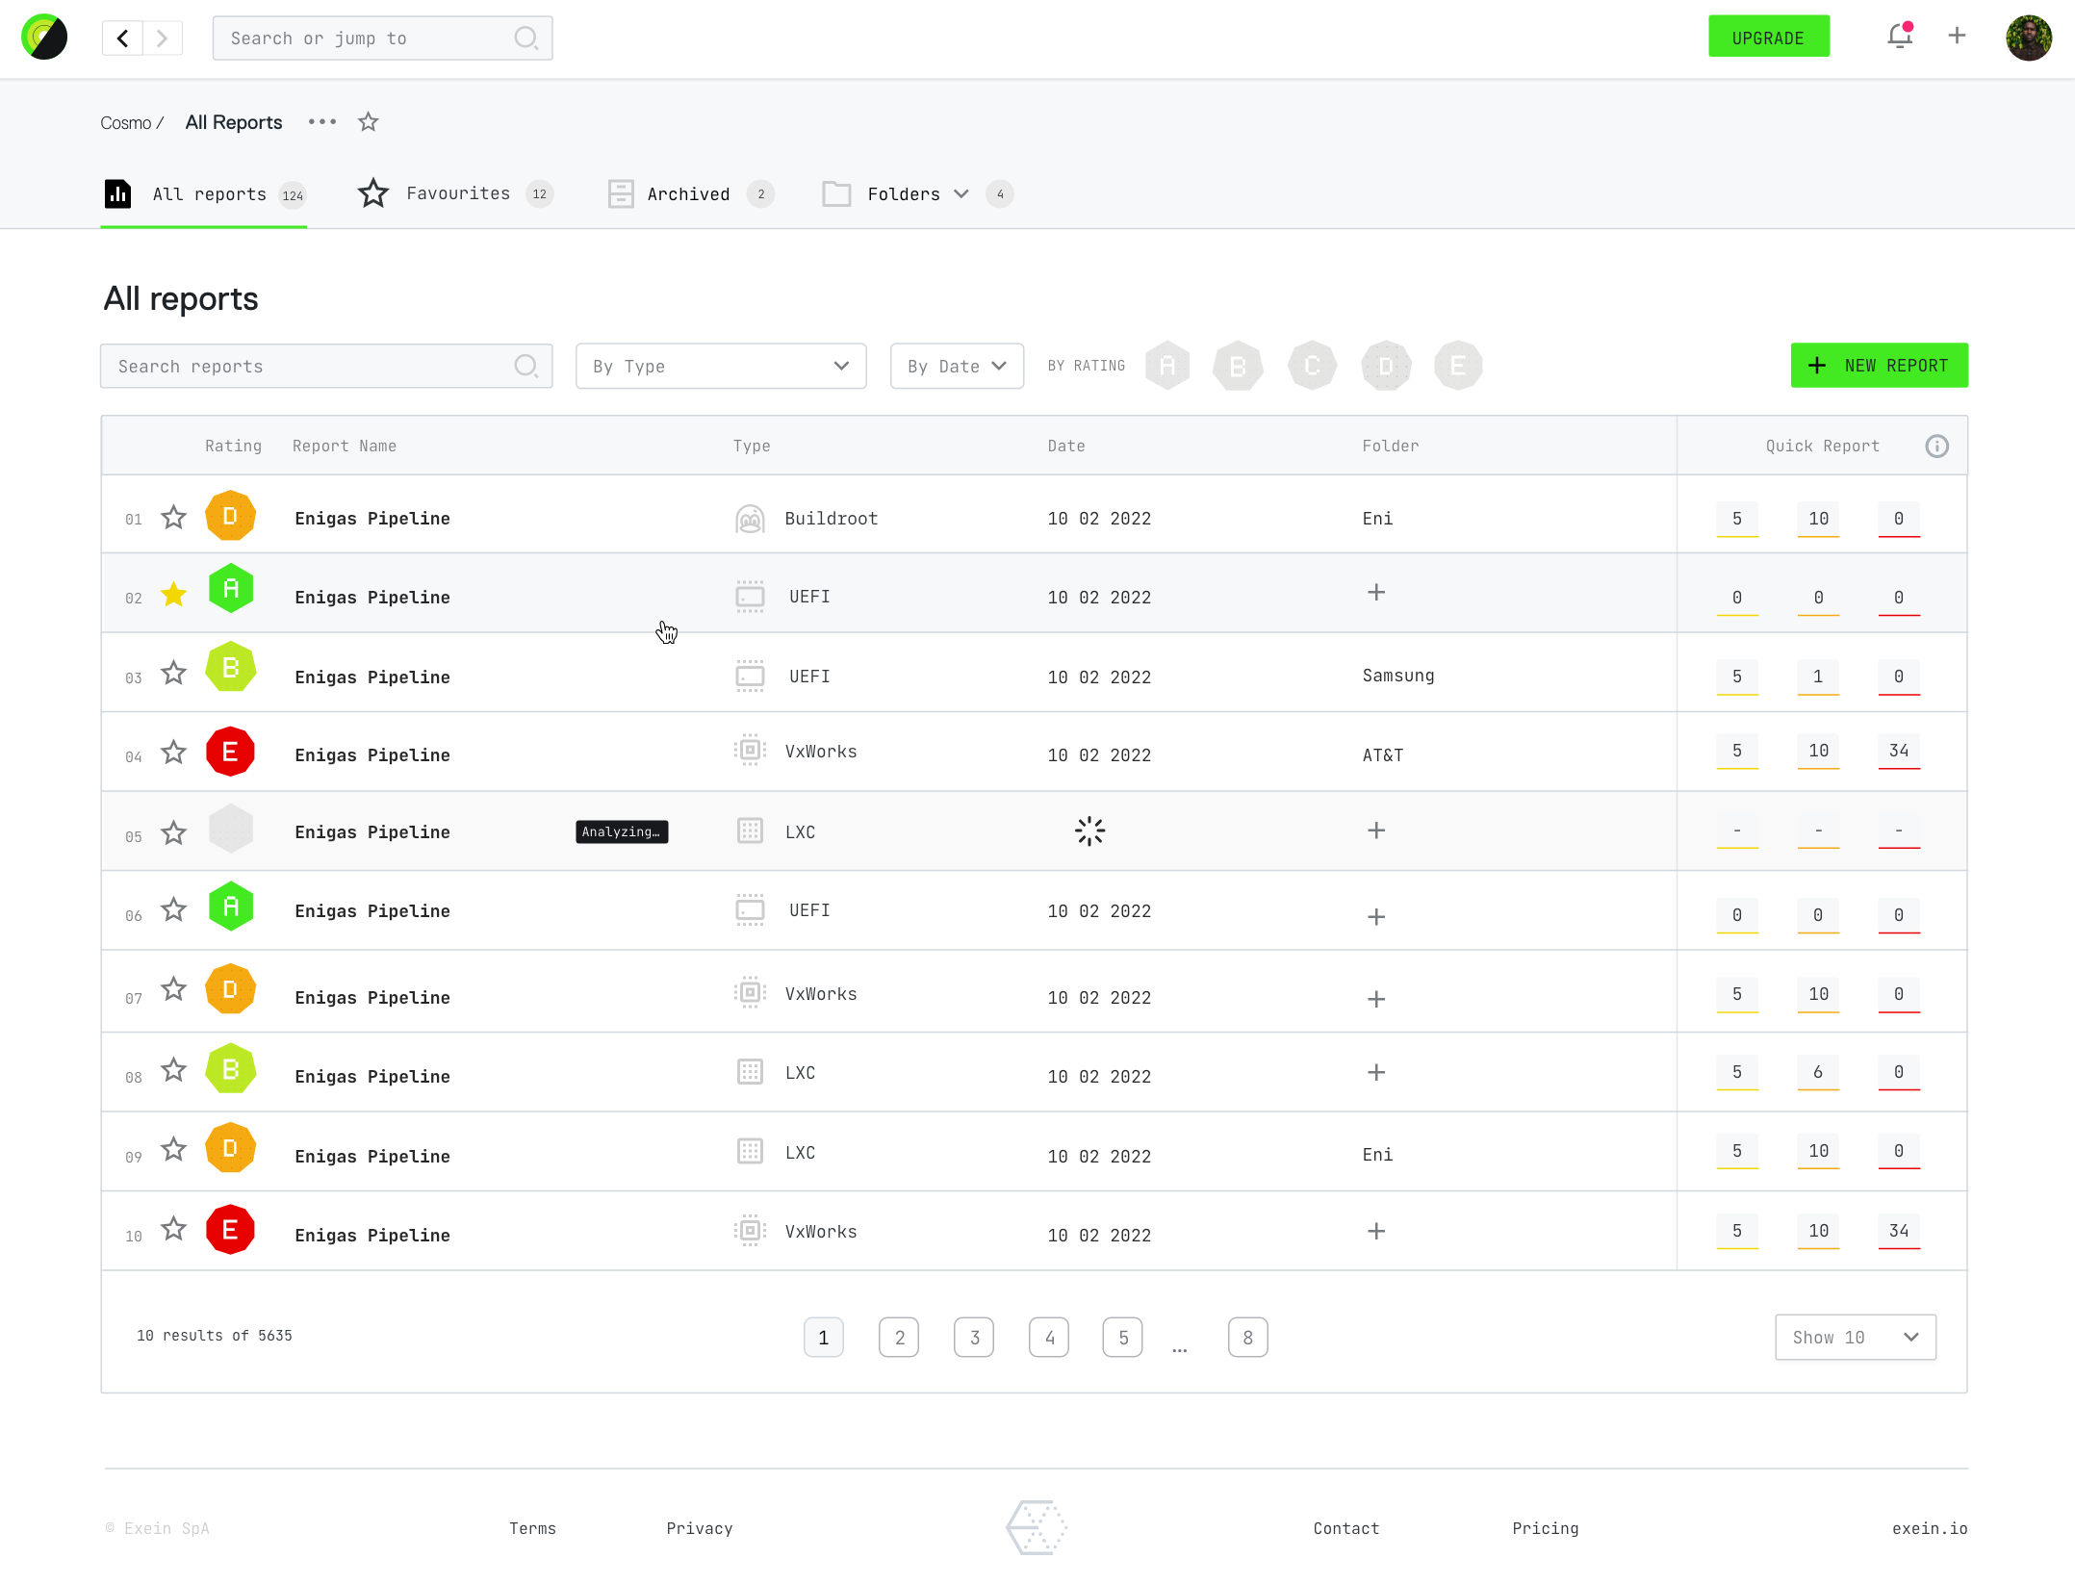2075x1584 pixels.
Task: Switch to the Favourites tab
Action: point(456,194)
